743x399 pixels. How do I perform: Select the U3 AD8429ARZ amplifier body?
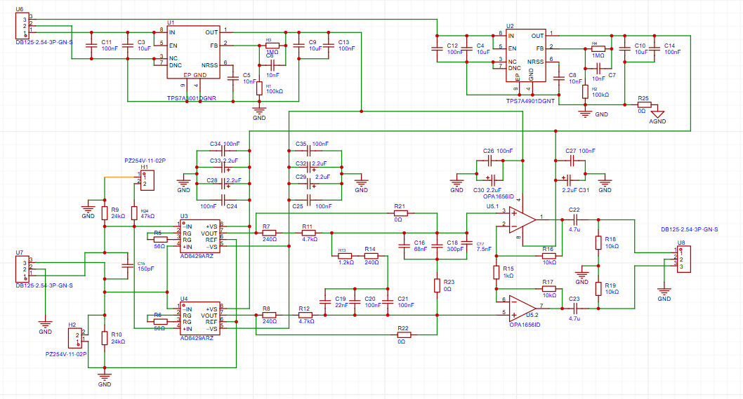[201, 236]
